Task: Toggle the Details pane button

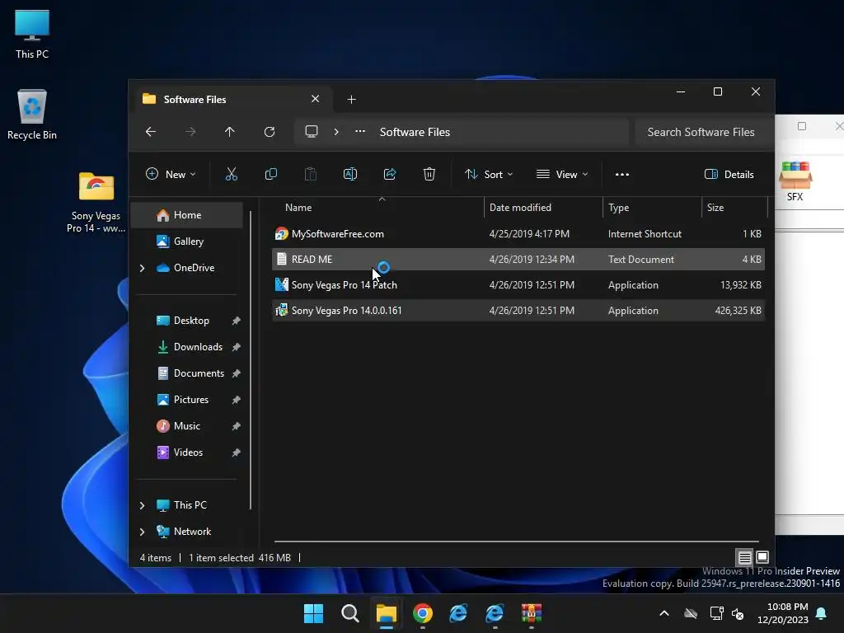Action: (x=729, y=174)
